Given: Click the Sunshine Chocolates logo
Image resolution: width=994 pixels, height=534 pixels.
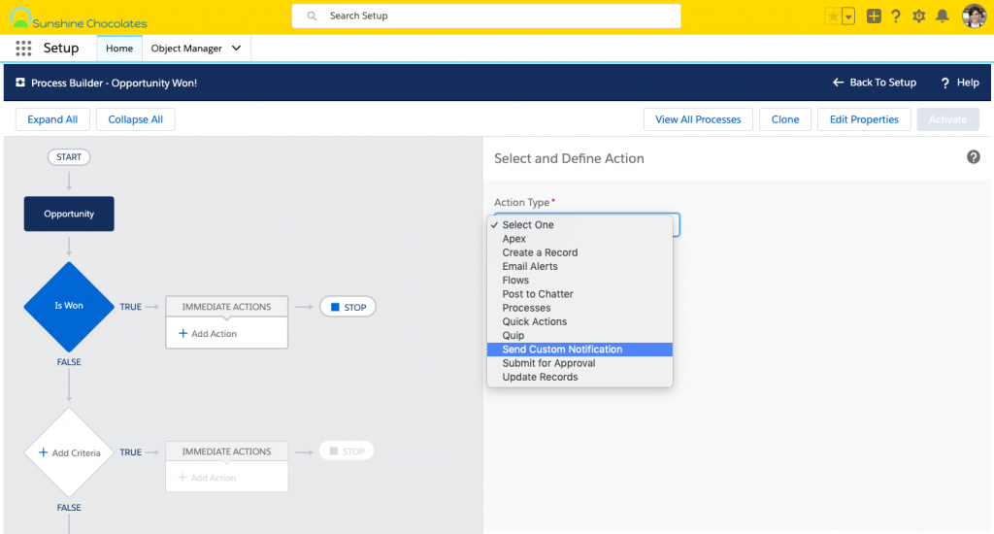Looking at the screenshot, I should (78, 18).
